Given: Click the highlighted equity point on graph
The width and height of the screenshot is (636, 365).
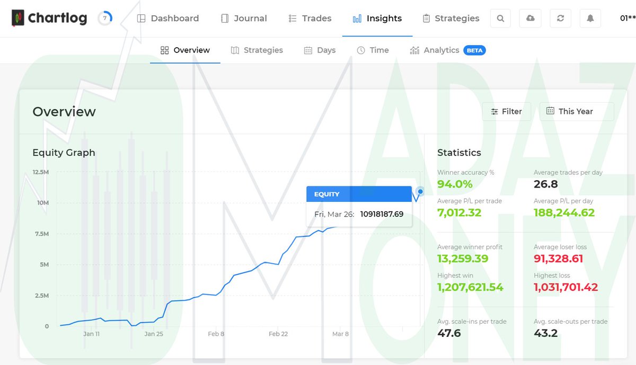Looking at the screenshot, I should 420,191.
